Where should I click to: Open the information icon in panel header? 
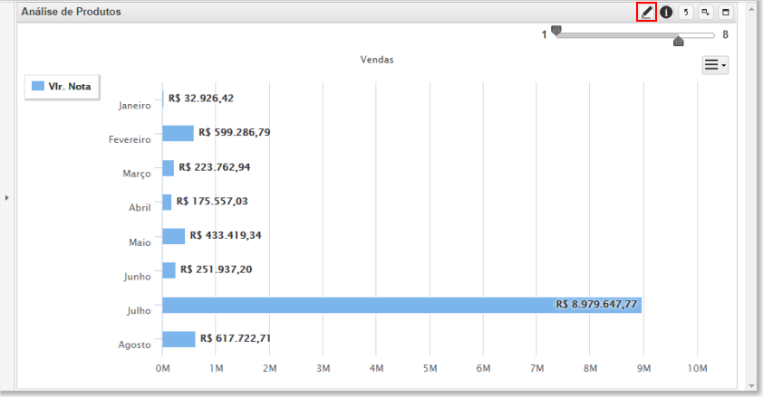pyautogui.click(x=666, y=12)
